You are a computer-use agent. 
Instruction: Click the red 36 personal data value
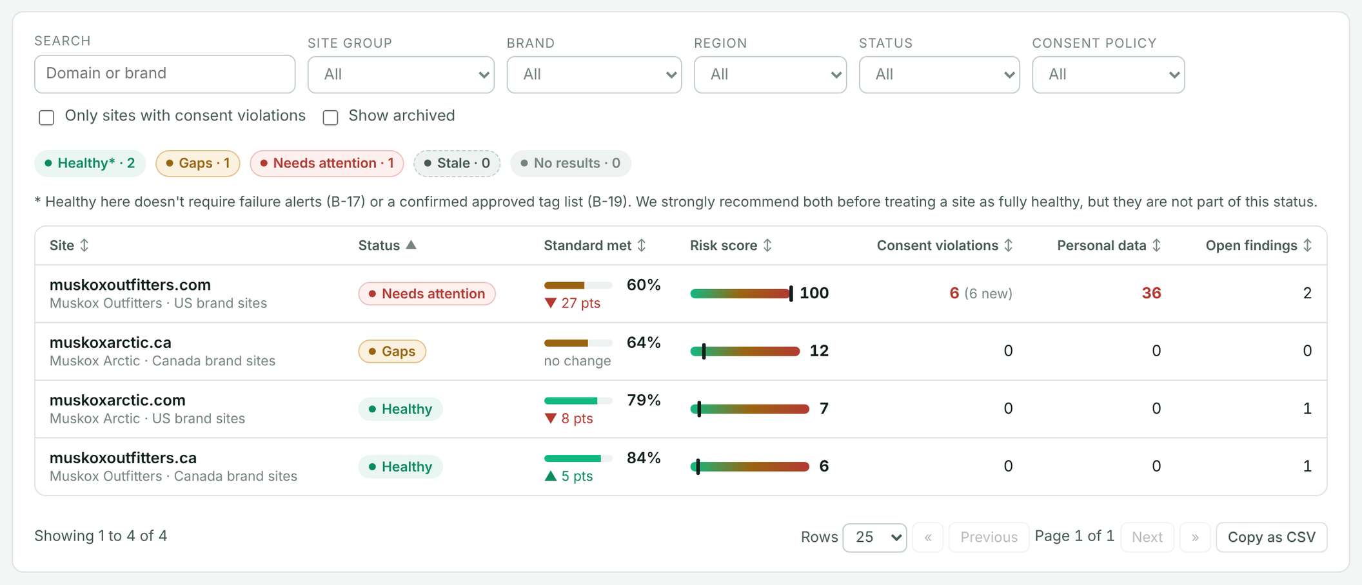tap(1151, 293)
